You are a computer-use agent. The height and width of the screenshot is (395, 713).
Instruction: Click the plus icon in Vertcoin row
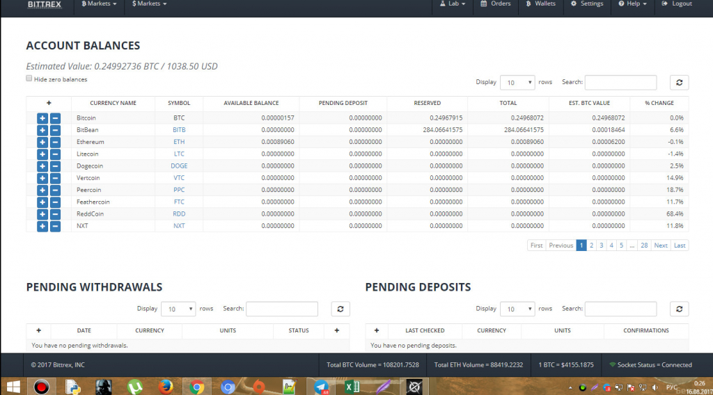click(42, 178)
